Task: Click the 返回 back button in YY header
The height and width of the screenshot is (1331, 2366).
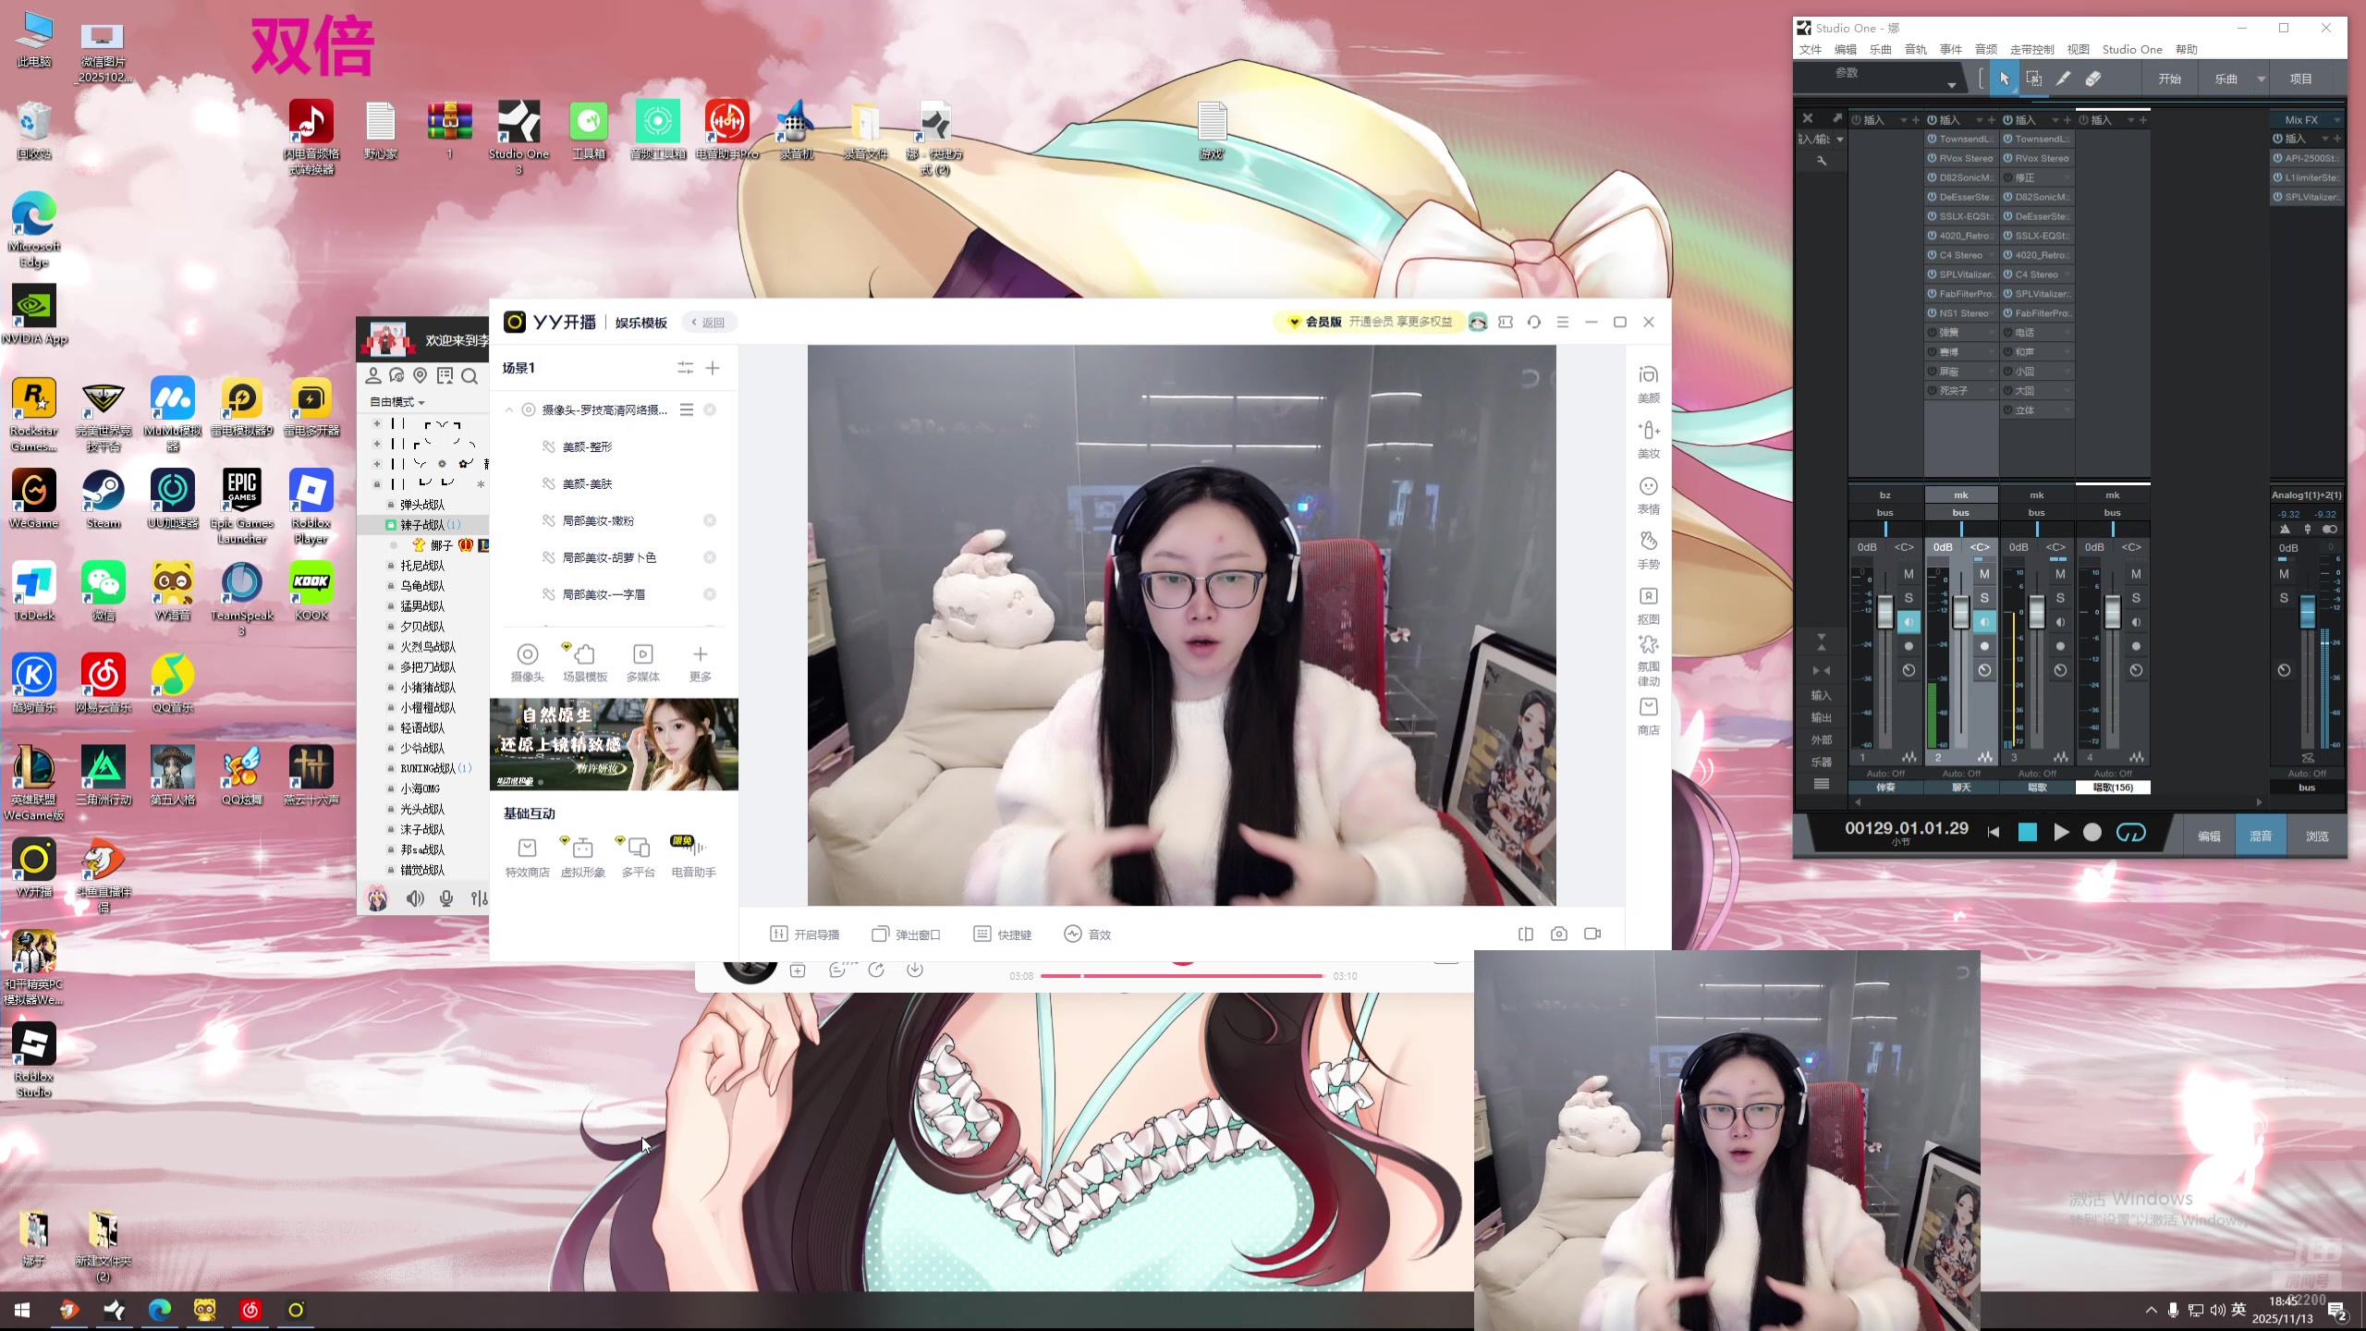Action: pyautogui.click(x=709, y=323)
